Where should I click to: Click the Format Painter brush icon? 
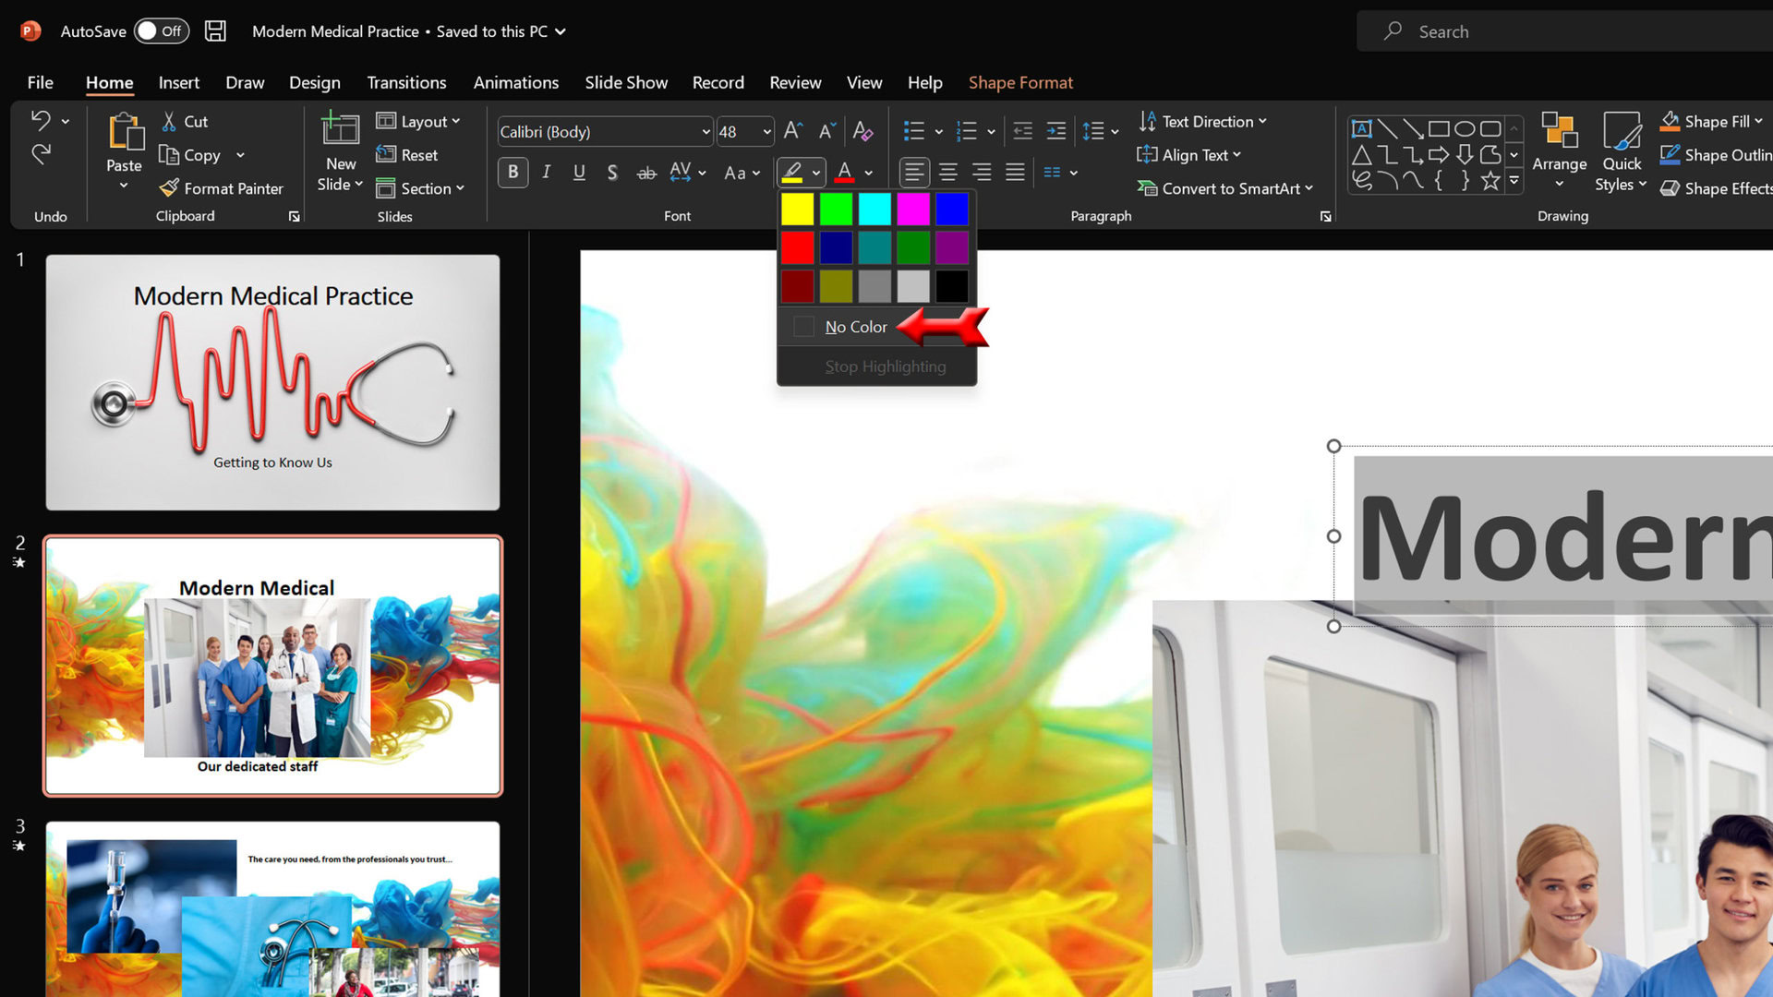click(x=169, y=188)
